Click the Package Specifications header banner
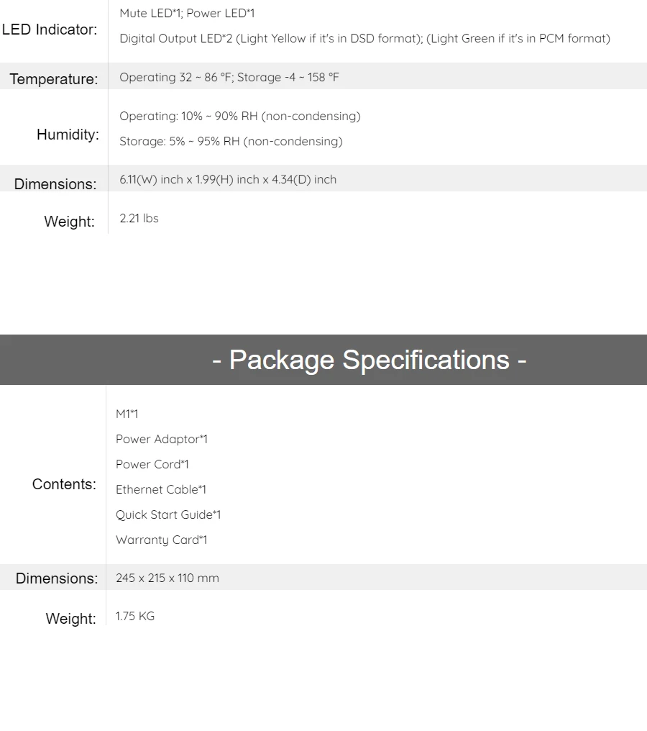Image resolution: width=647 pixels, height=731 pixels. click(x=323, y=360)
